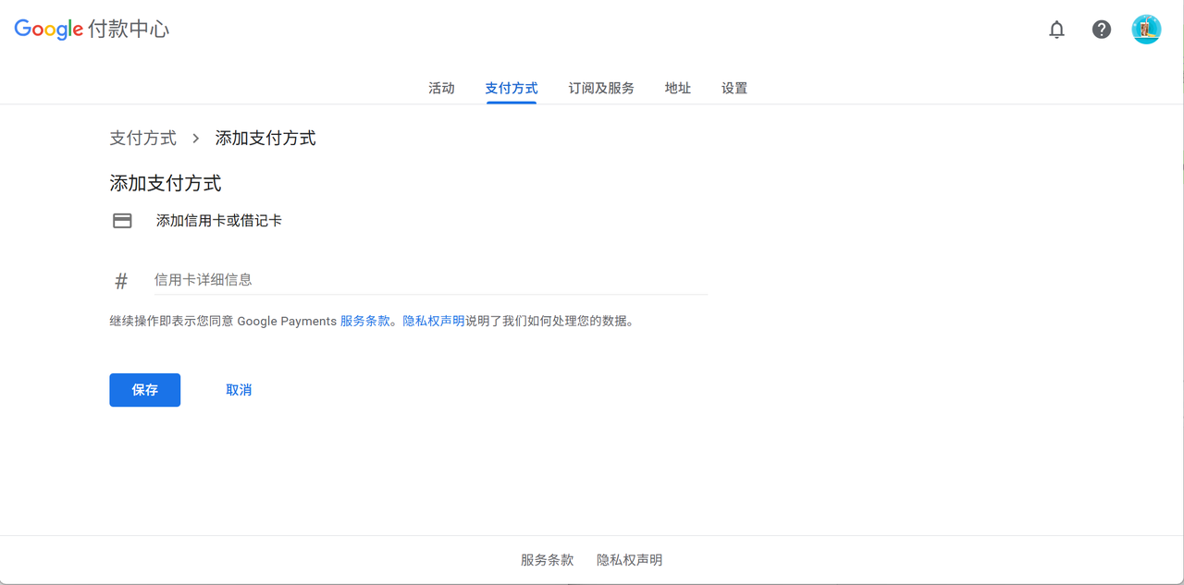Click the profile avatar picture
Image resolution: width=1184 pixels, height=585 pixels.
pos(1146,29)
